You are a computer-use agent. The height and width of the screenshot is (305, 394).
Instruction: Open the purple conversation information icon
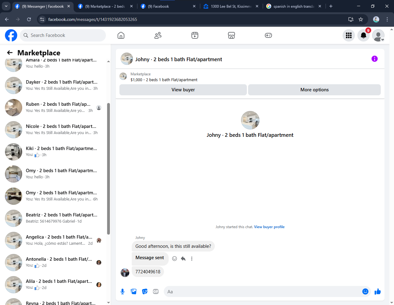point(375,59)
